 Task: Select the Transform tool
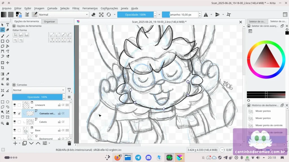point(3,63)
